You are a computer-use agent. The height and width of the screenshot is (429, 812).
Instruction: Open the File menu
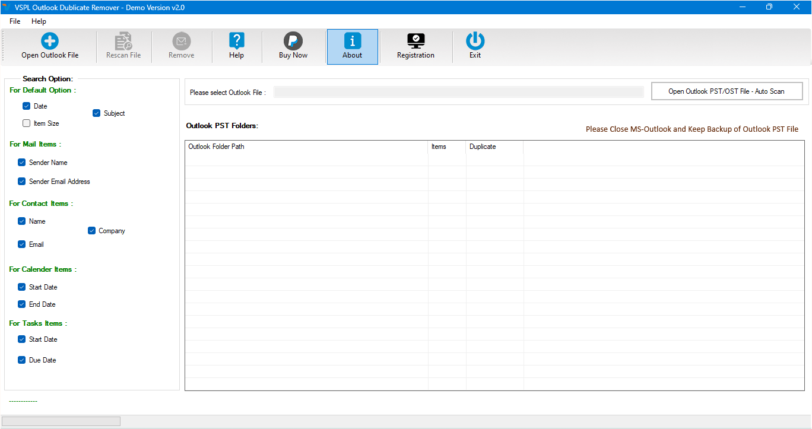(15, 21)
